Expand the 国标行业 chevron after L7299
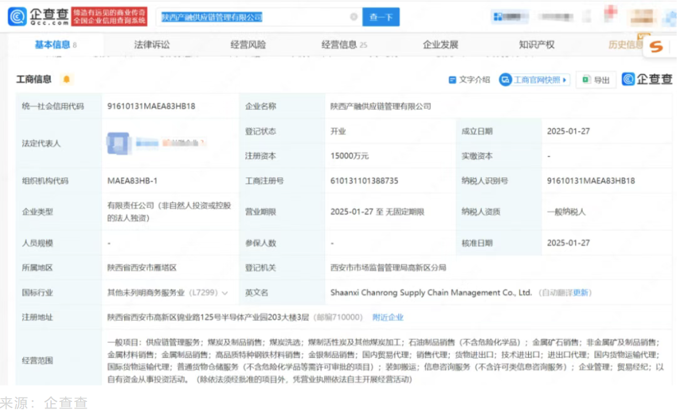This screenshot has width=680, height=418. pyautogui.click(x=225, y=293)
